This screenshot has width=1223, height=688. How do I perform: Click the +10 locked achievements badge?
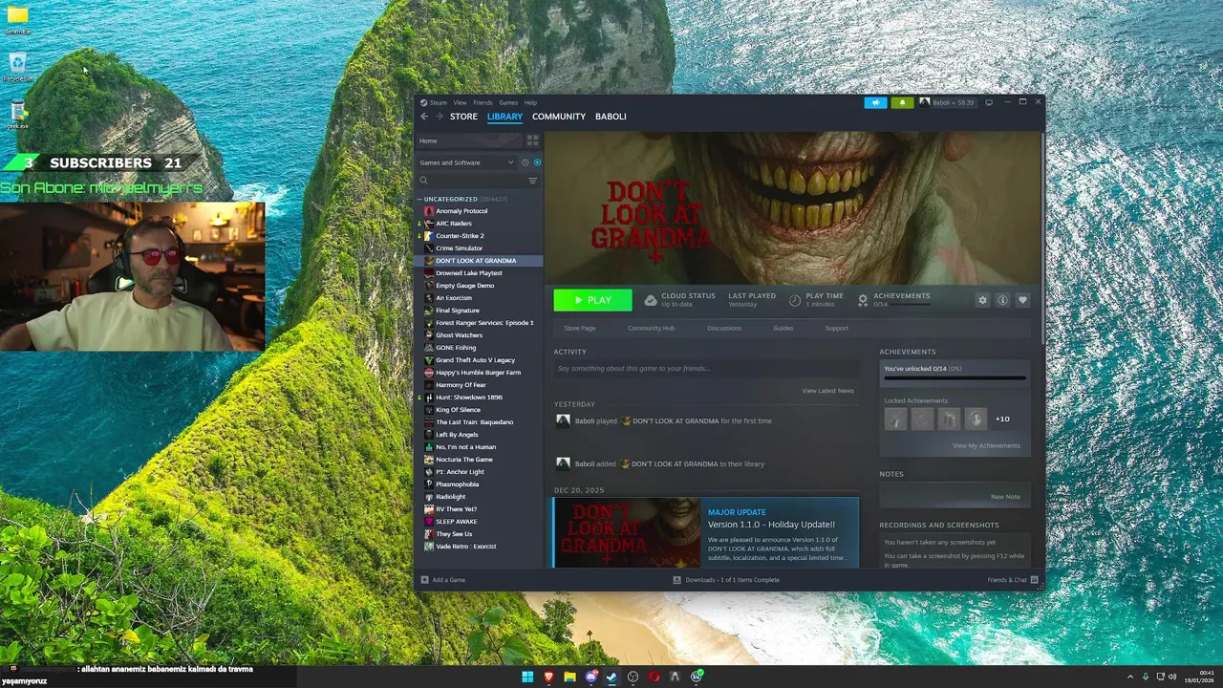pos(1002,419)
